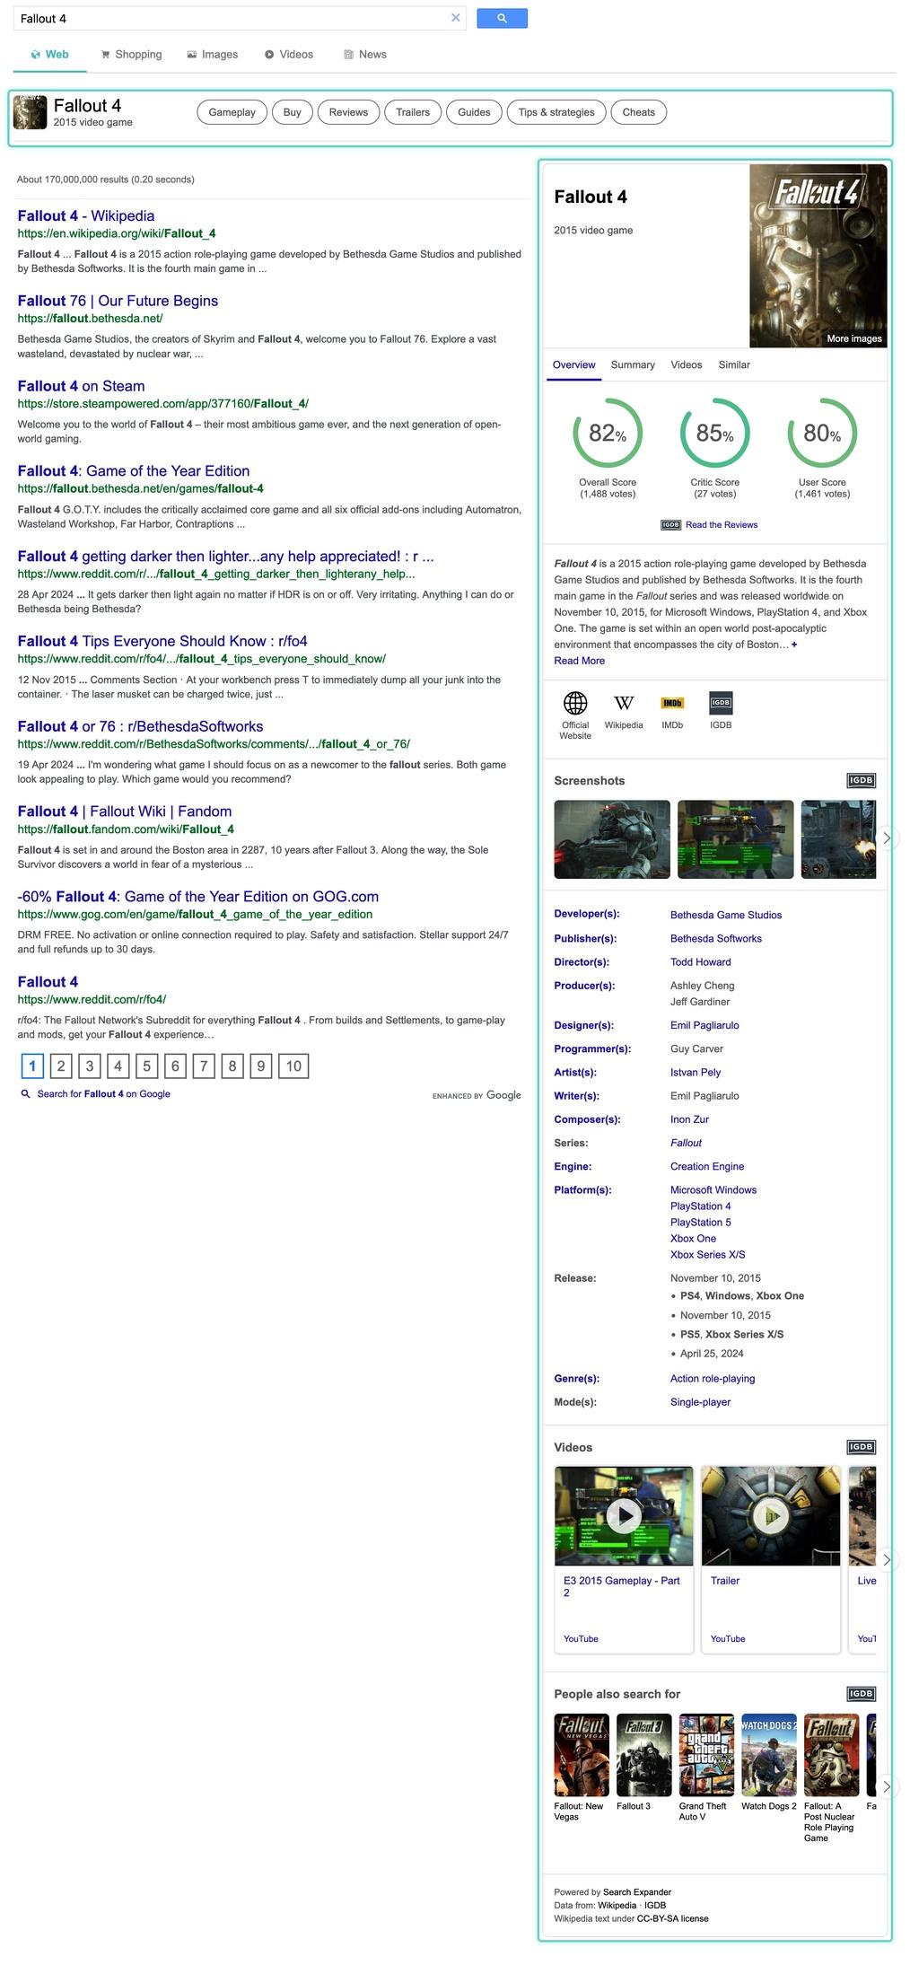The width and height of the screenshot is (910, 1965).
Task: Expand the description with the plus sign
Action: pos(794,645)
